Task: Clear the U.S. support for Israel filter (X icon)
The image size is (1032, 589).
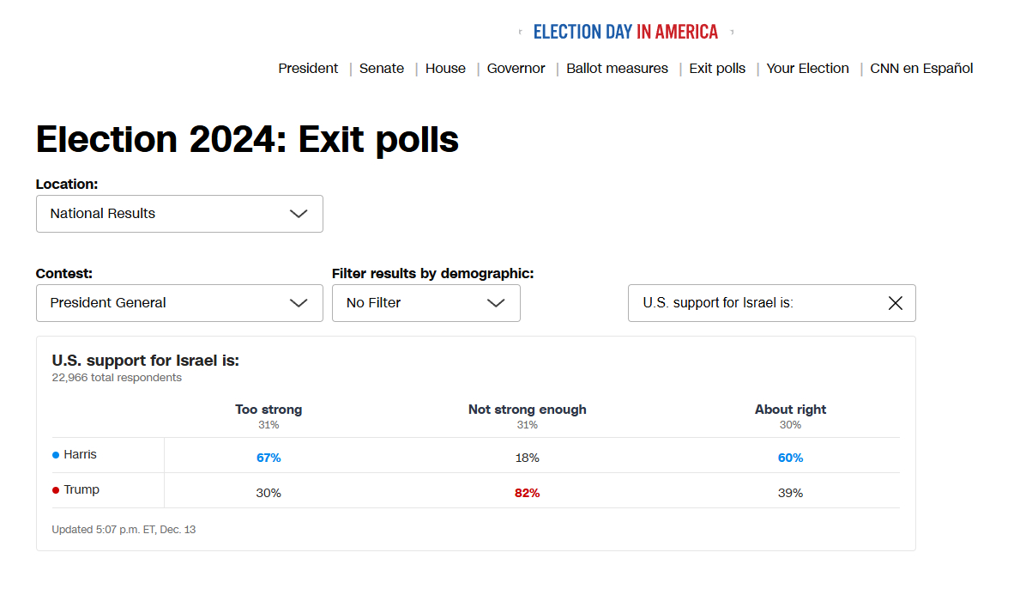Action: pos(895,303)
